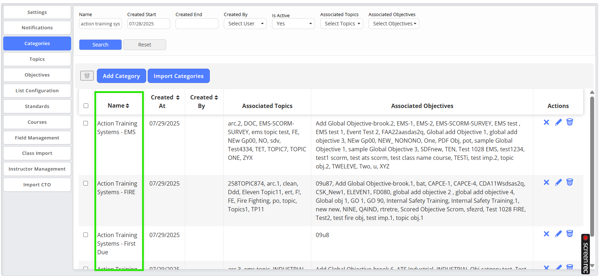This screenshot has width=602, height=280.
Task: Go to the Objectives sidebar item
Action: tap(37, 75)
